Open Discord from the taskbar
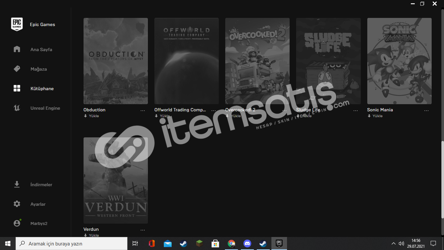 pyautogui.click(x=247, y=243)
